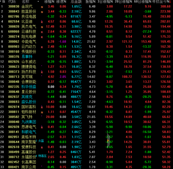The image size is (173, 169).
Task: Select stock name 科华恒盛
Action: pos(29,87)
